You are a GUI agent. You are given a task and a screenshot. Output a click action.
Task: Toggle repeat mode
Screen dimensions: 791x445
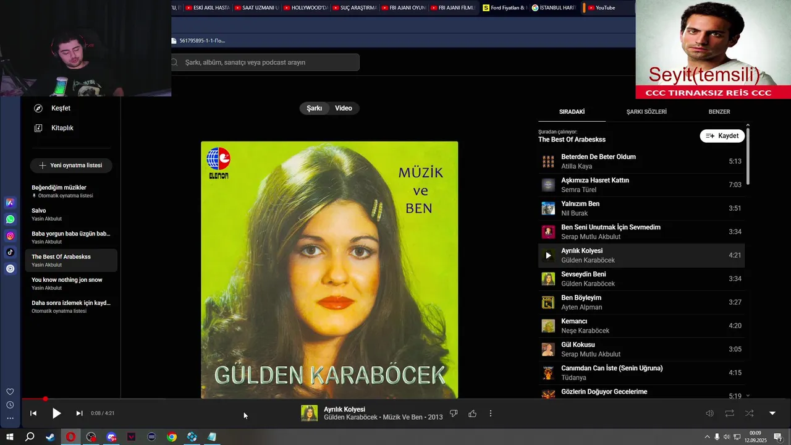(730, 413)
